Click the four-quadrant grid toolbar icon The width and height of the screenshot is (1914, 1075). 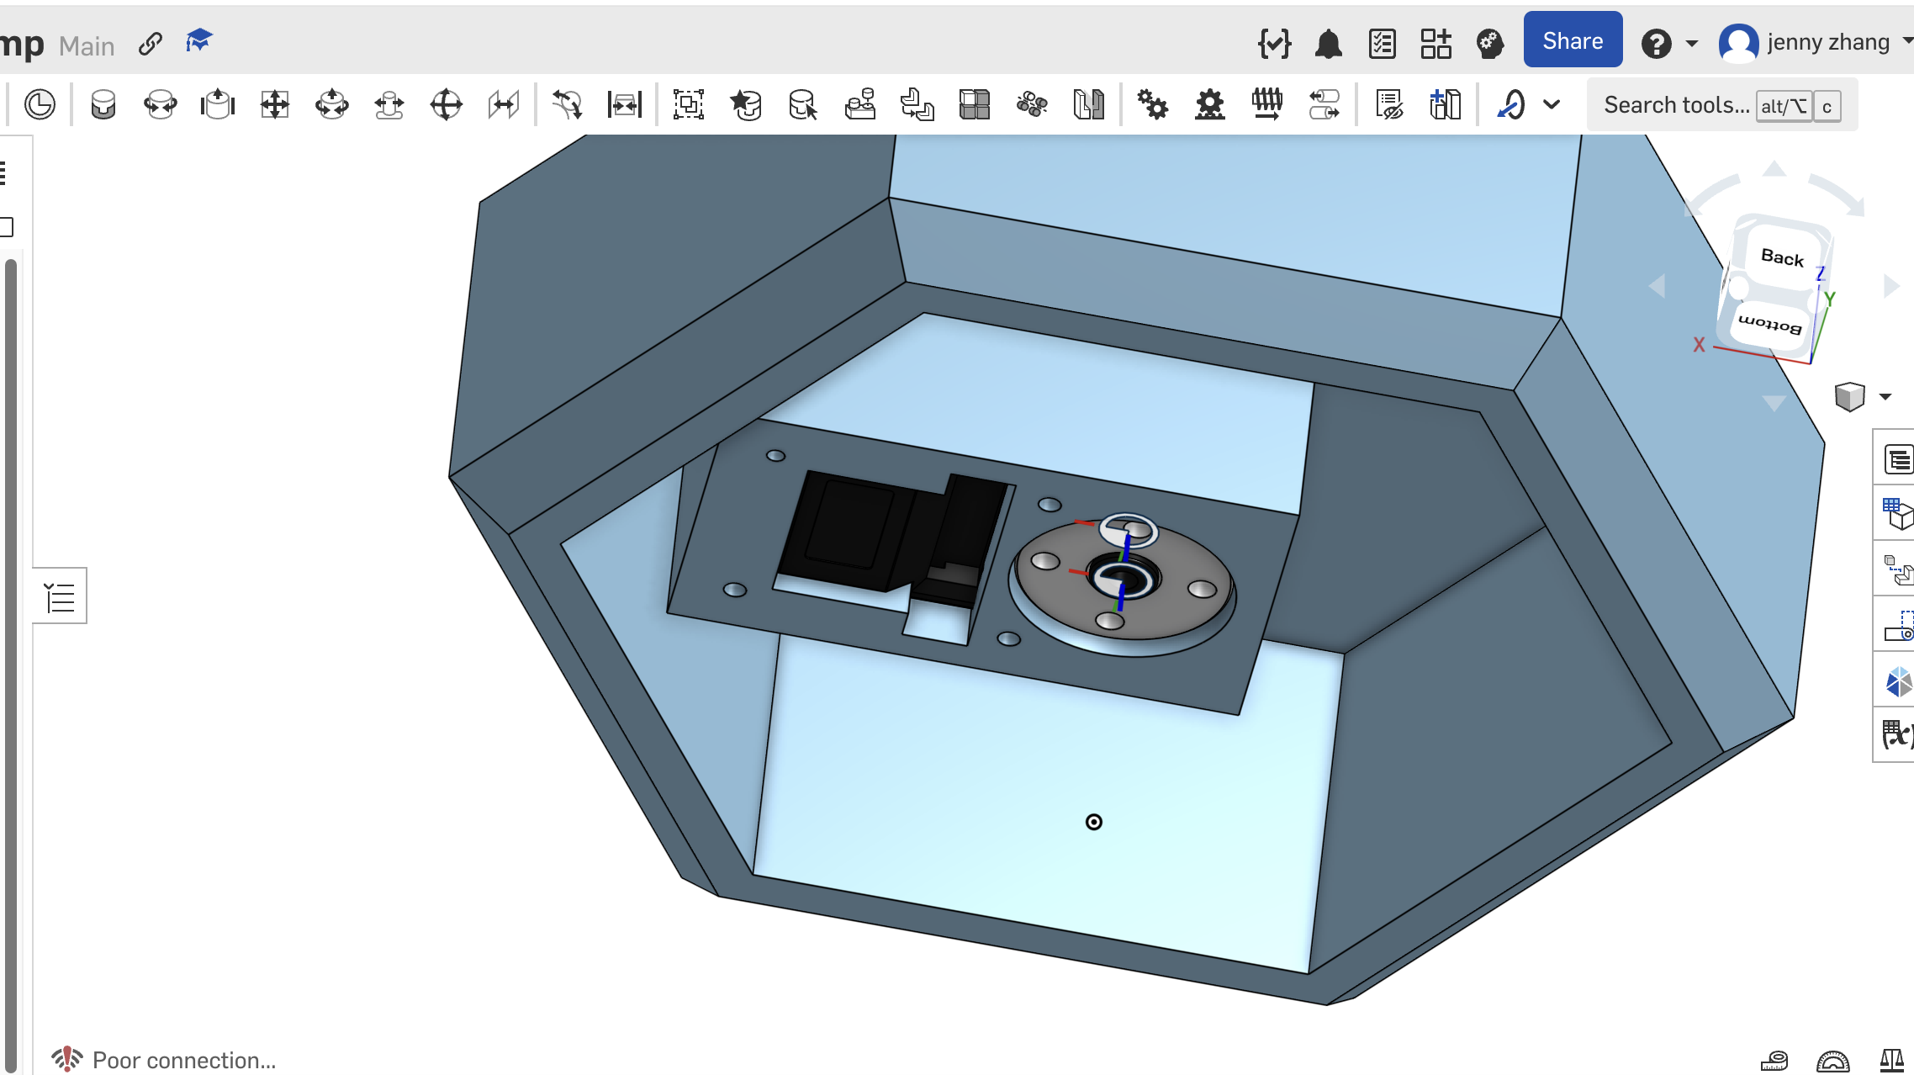click(975, 105)
